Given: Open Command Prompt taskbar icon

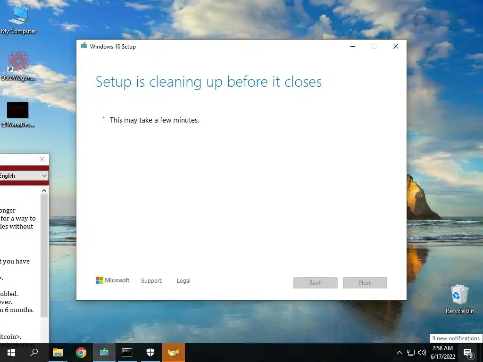Looking at the screenshot, I should (127, 353).
